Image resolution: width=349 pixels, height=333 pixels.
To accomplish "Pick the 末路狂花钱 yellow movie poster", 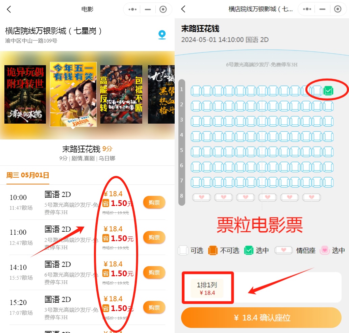I will tap(73, 94).
